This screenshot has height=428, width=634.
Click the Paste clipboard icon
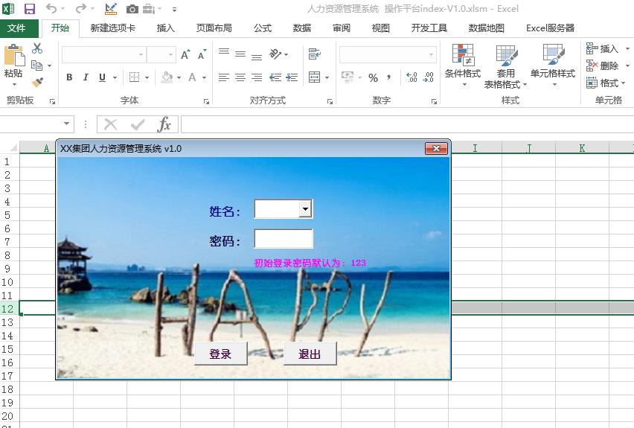[14, 55]
